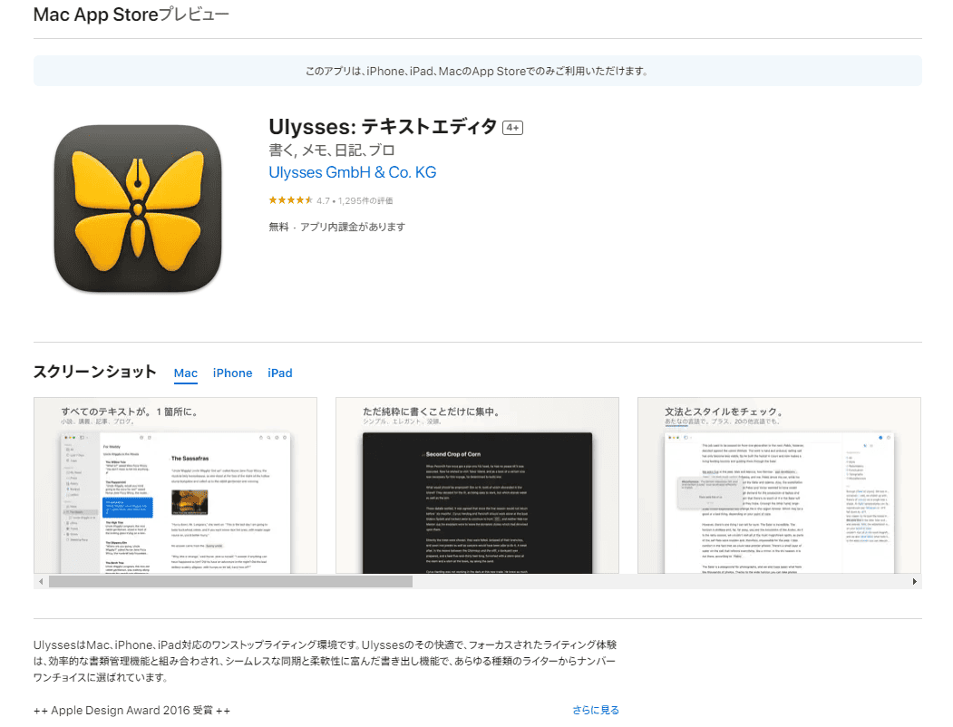Click the horizontal screenshot scrollbar thumb
Viewport: 953px width, 727px height.
pos(230,582)
